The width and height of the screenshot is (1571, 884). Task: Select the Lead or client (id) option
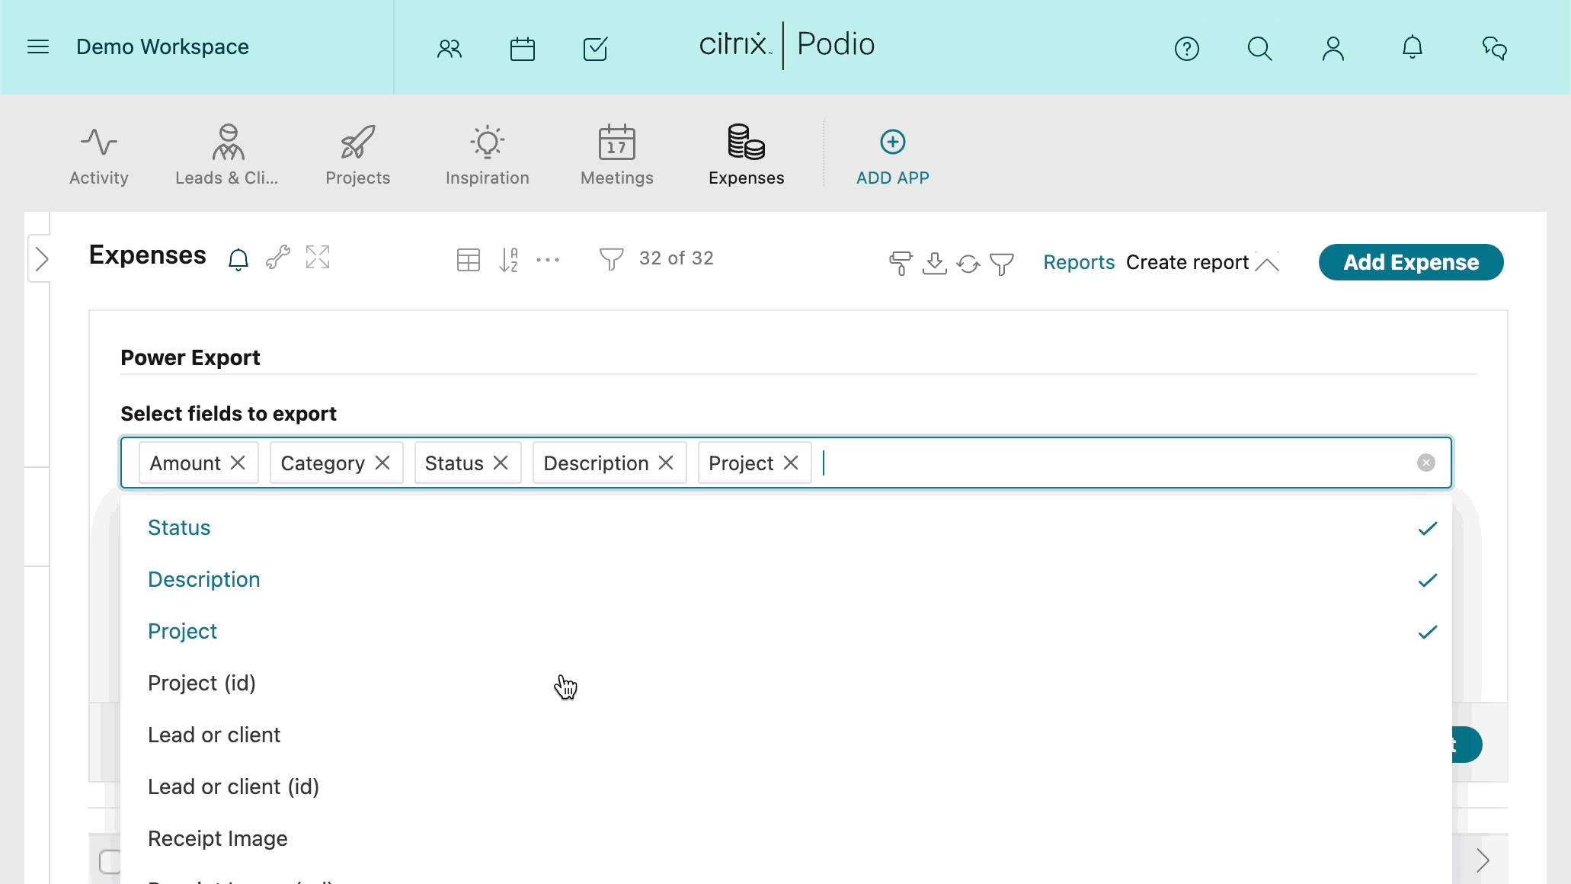tap(786, 787)
